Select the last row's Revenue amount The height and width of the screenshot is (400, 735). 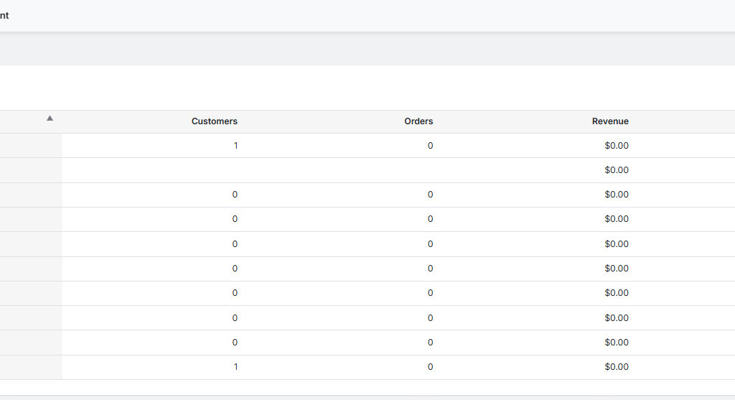click(617, 367)
